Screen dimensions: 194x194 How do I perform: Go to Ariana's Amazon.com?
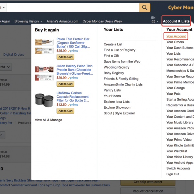click(62, 21)
